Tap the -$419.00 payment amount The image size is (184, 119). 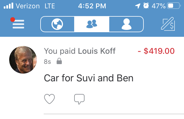tap(156, 51)
